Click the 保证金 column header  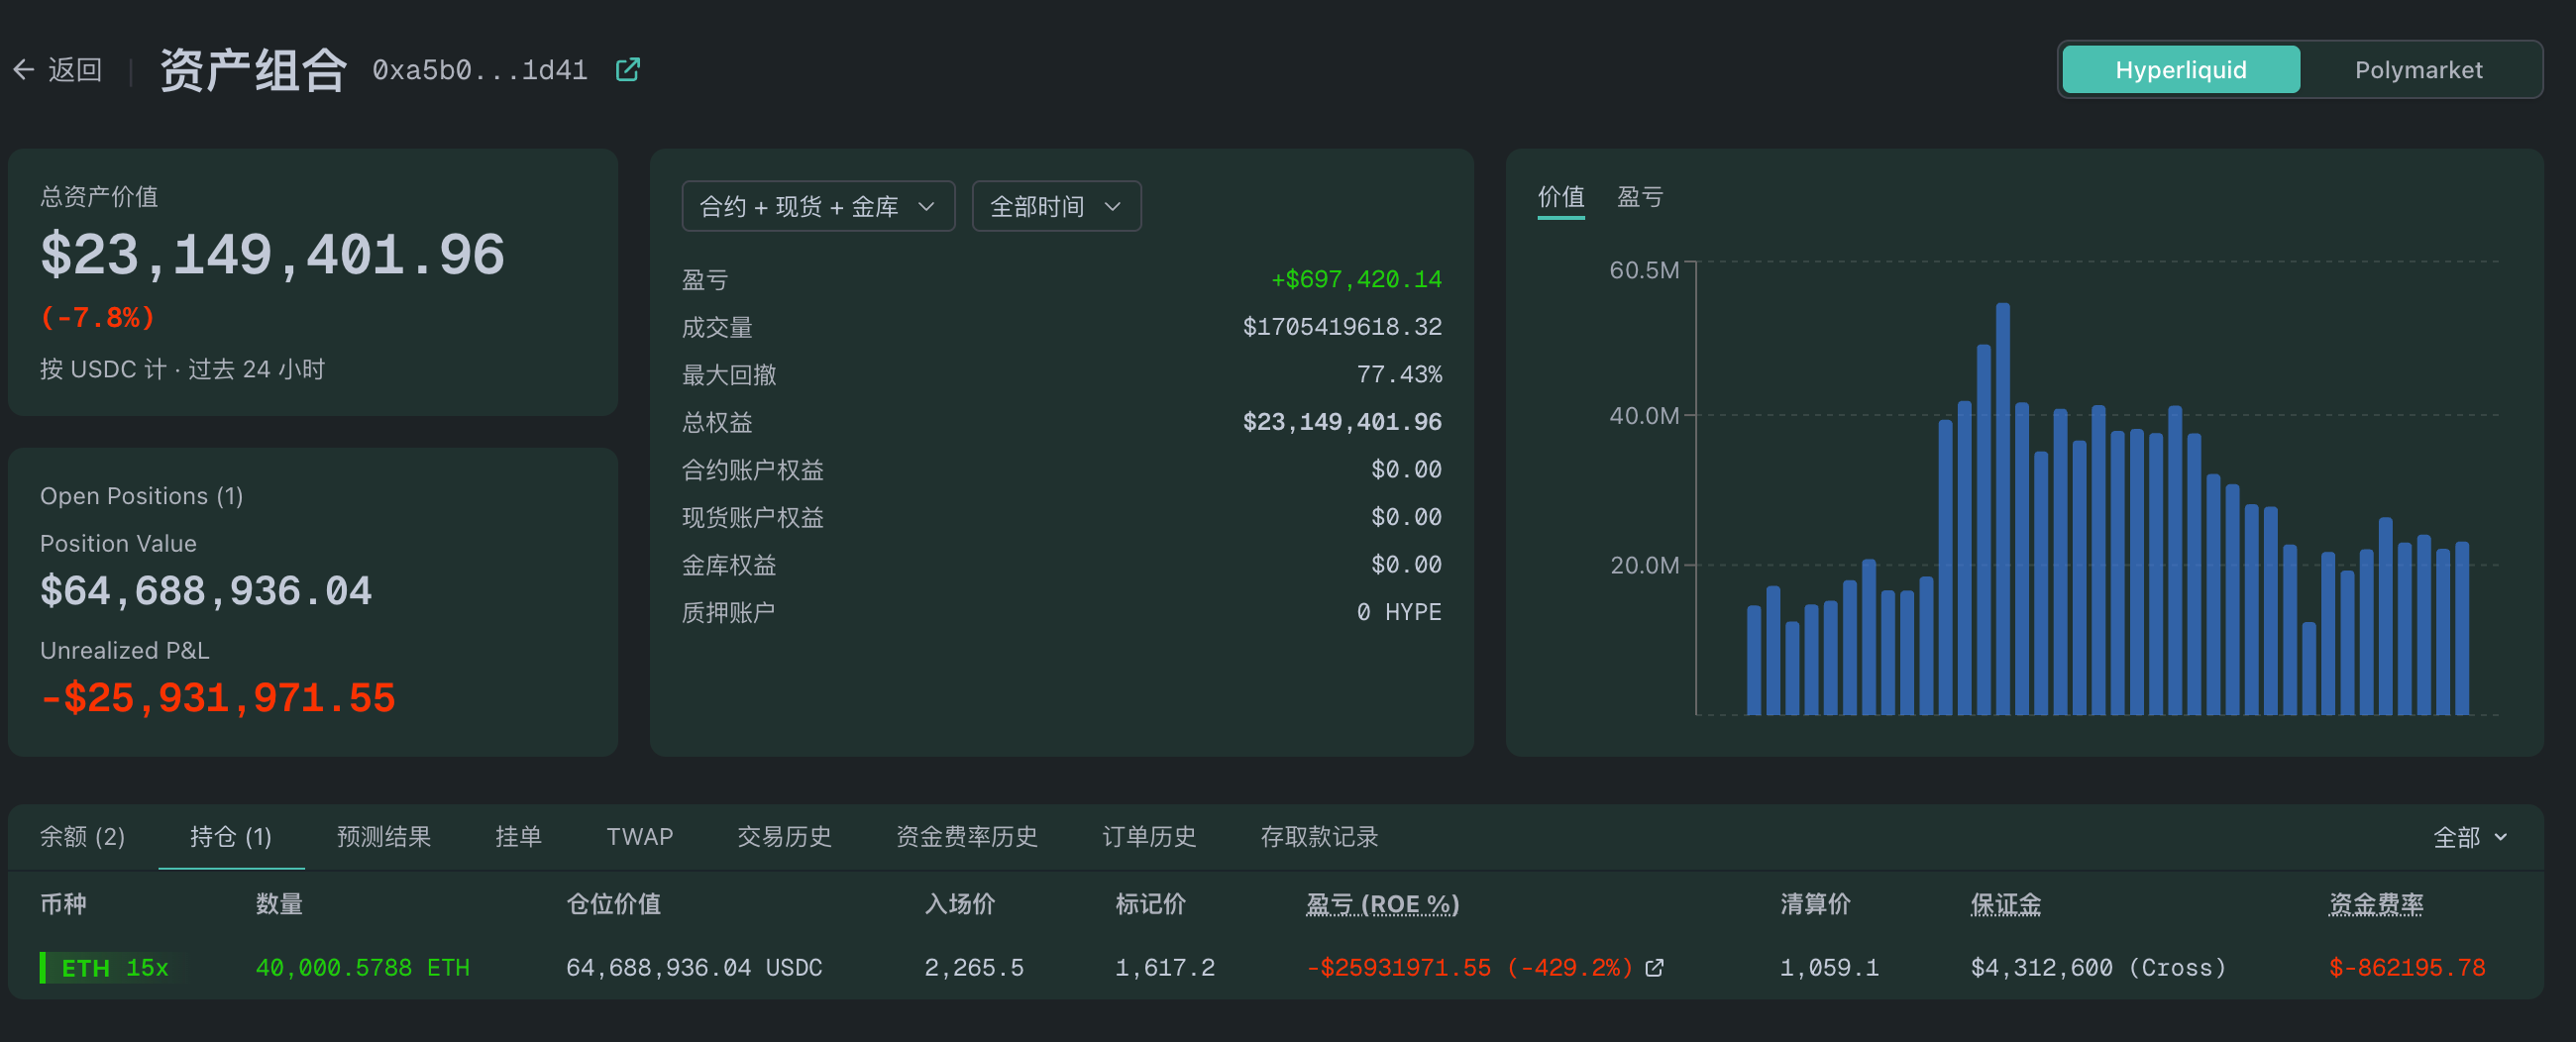pyautogui.click(x=2005, y=904)
